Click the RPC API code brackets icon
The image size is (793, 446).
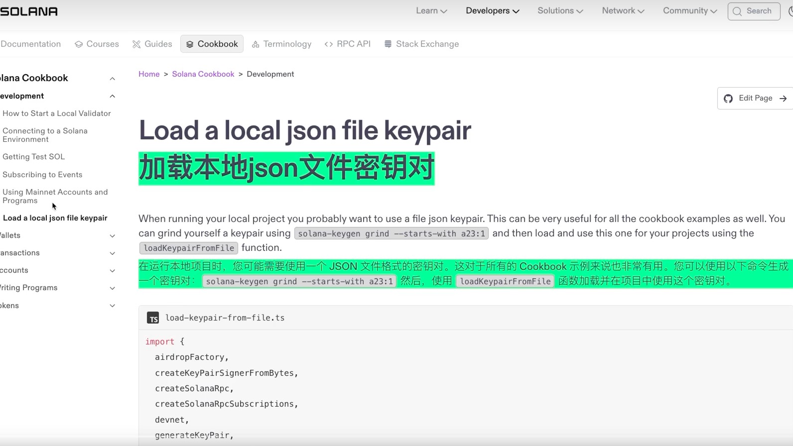point(329,44)
